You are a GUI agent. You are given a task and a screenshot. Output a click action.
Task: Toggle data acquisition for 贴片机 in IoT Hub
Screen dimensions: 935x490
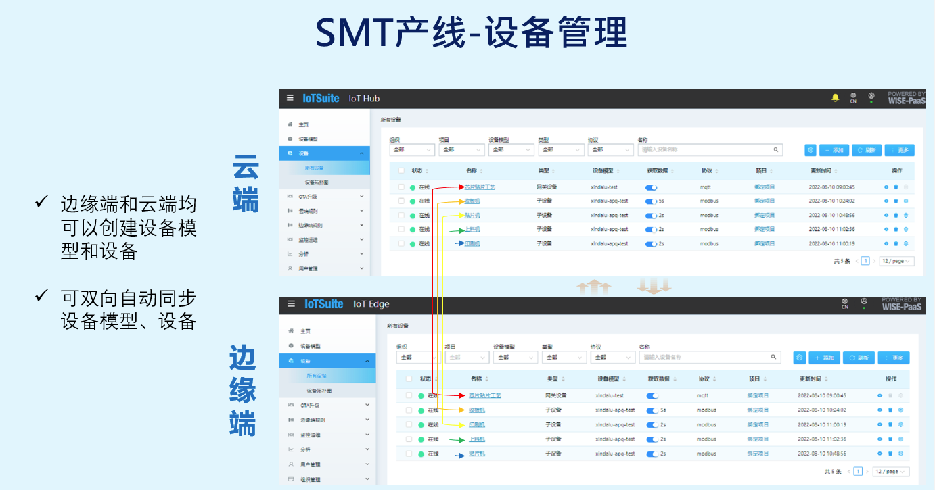(651, 216)
